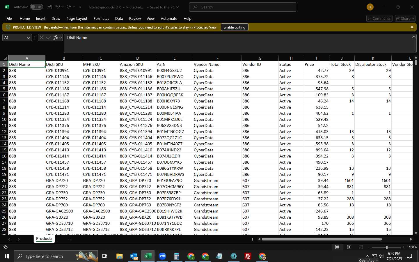The height and width of the screenshot is (262, 419).
Task: Select the Products sheet tab
Action: click(44, 239)
